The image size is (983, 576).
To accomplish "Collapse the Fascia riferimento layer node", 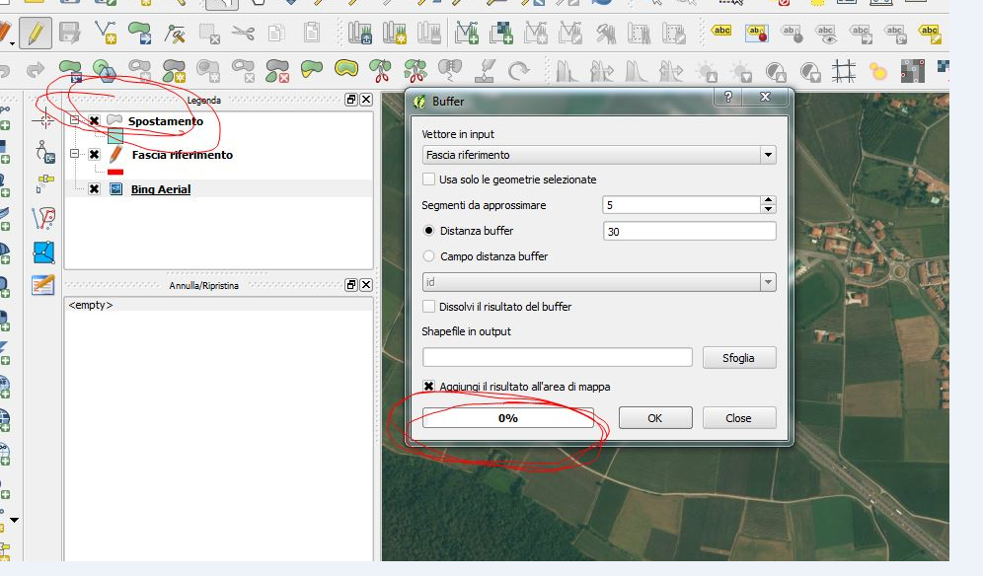I will [x=75, y=155].
